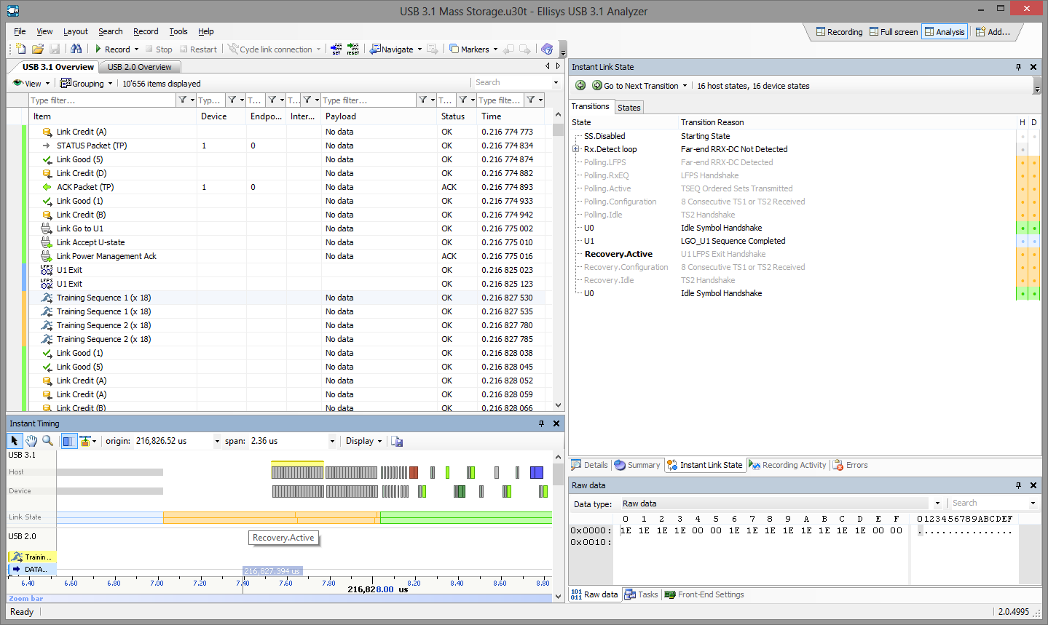Toggle the Recording layout mode
Image resolution: width=1048 pixels, height=625 pixels.
(839, 32)
